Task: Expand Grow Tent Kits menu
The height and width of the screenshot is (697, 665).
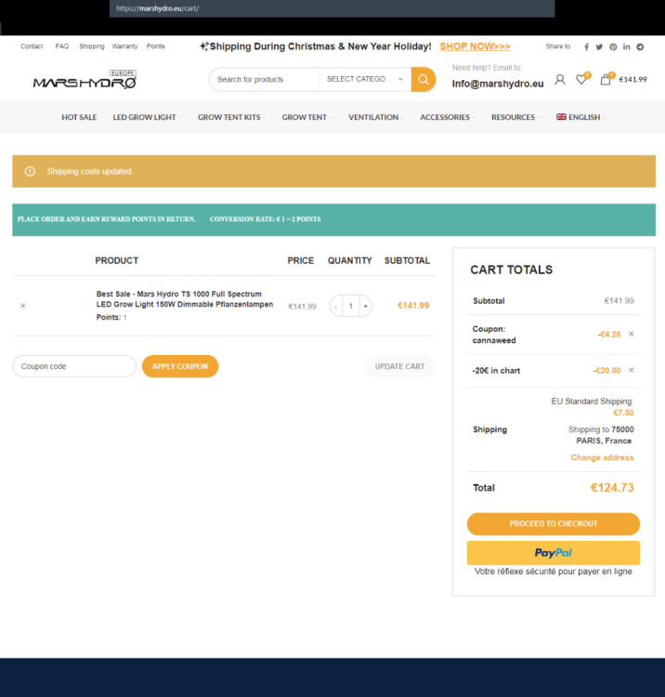Action: click(232, 117)
